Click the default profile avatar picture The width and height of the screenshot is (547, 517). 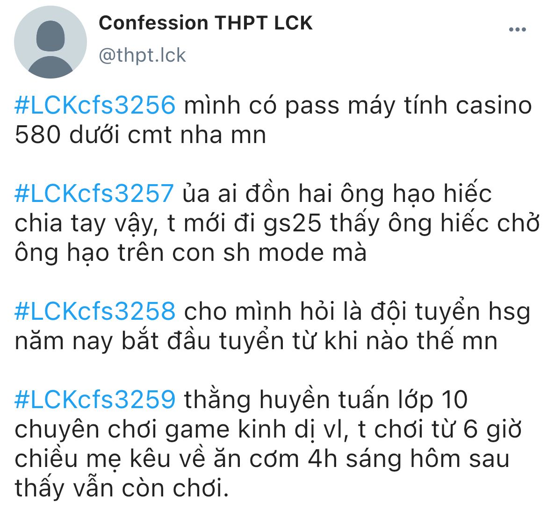[x=50, y=42]
